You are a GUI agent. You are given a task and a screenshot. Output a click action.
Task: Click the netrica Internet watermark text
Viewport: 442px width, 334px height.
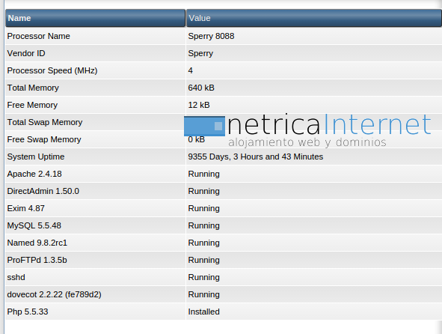[x=330, y=124]
